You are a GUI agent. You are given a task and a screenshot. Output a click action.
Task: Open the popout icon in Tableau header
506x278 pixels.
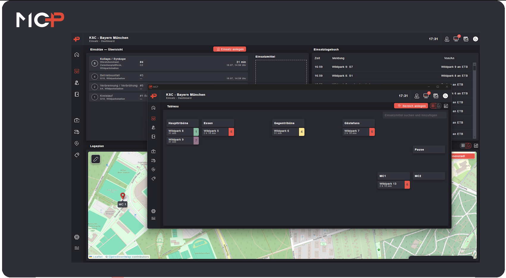pos(446,106)
